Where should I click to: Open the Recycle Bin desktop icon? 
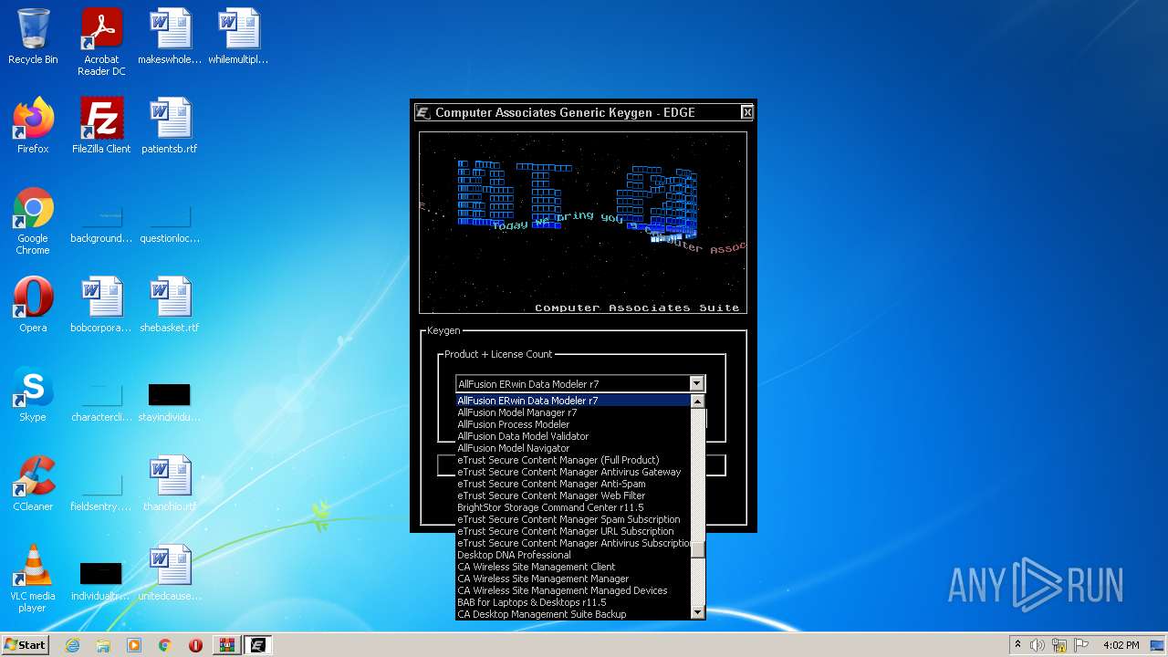pos(33,36)
